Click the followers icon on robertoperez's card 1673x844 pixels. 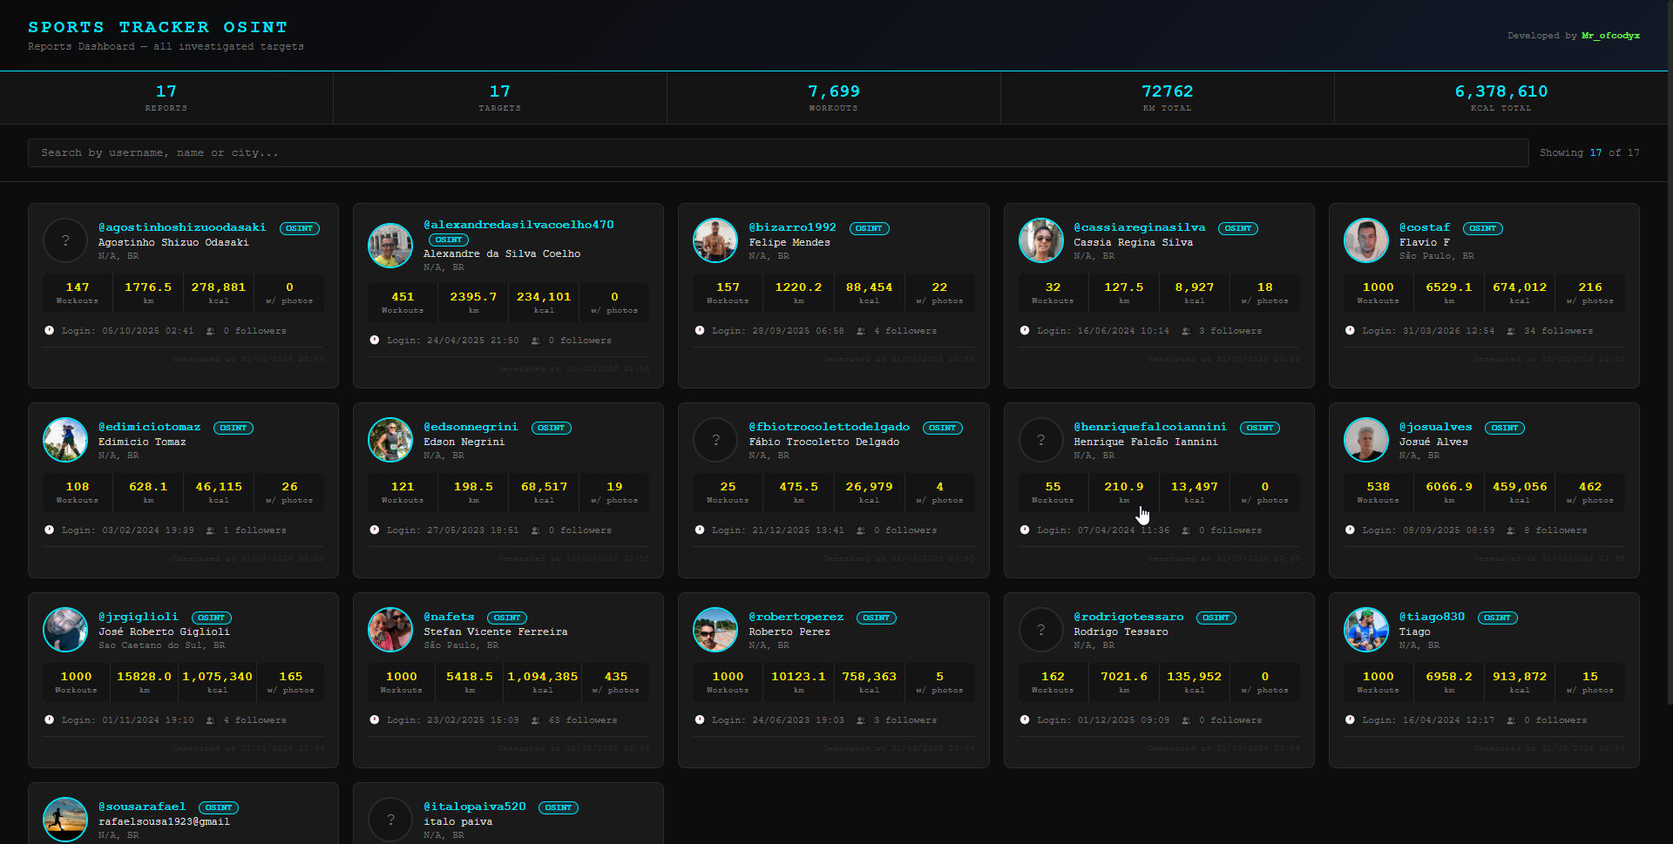(861, 720)
